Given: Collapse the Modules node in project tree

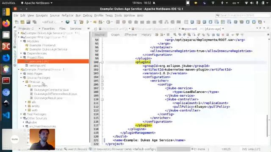Looking at the screenshot, I should (21, 41).
